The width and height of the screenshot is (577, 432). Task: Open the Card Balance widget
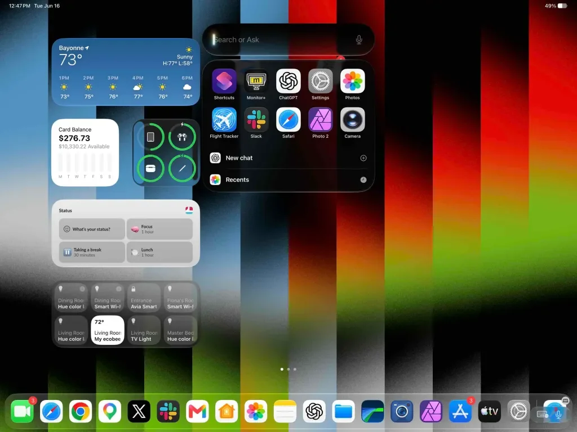[85, 152]
